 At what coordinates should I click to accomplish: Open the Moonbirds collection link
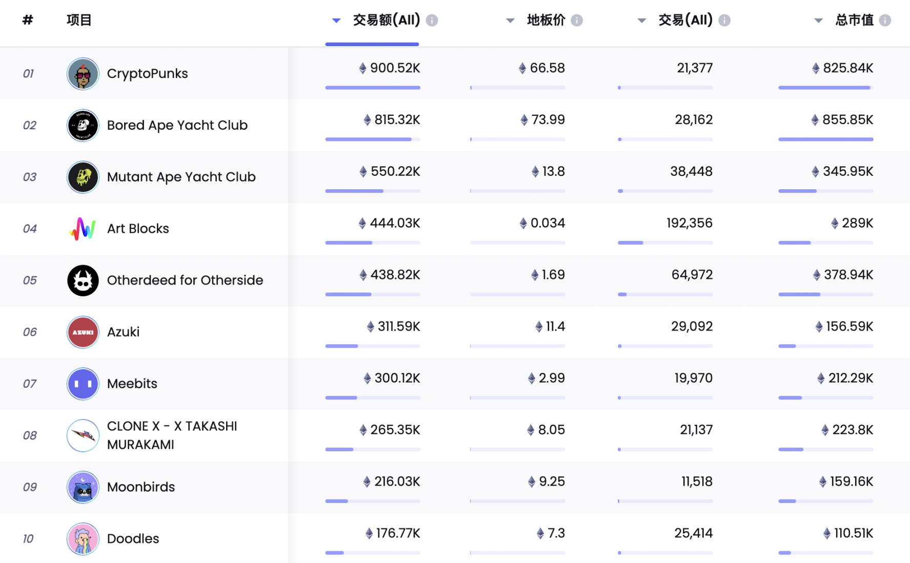coord(140,487)
